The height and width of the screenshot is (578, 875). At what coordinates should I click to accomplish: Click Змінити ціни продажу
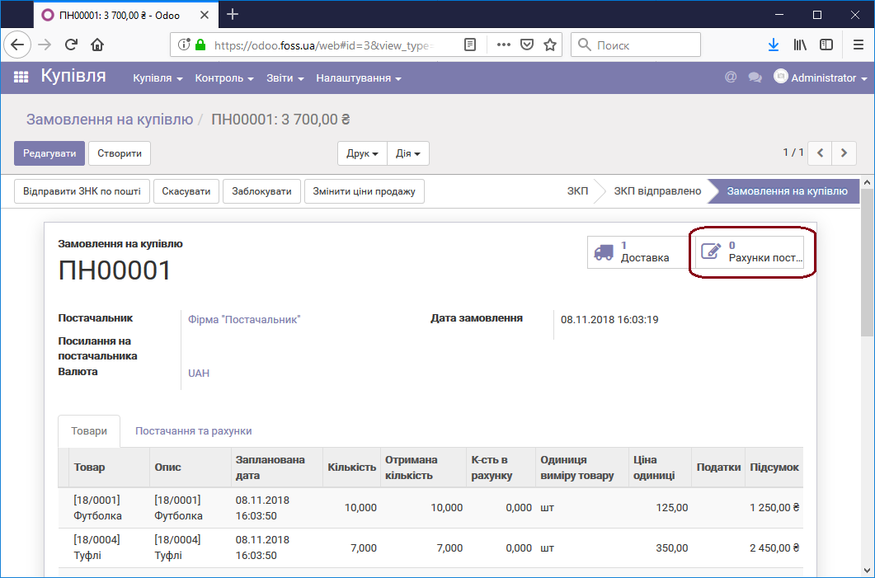[x=365, y=191]
